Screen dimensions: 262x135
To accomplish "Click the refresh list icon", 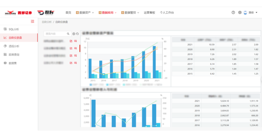I will (77, 34).
